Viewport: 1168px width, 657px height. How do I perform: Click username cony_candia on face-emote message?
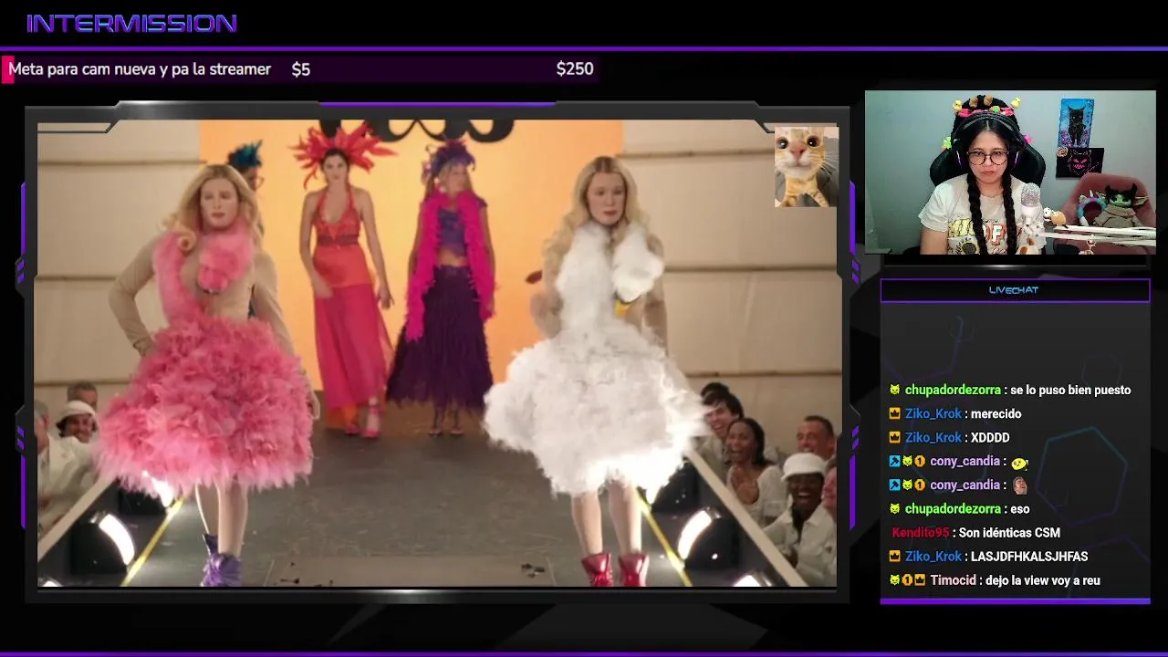tap(965, 485)
